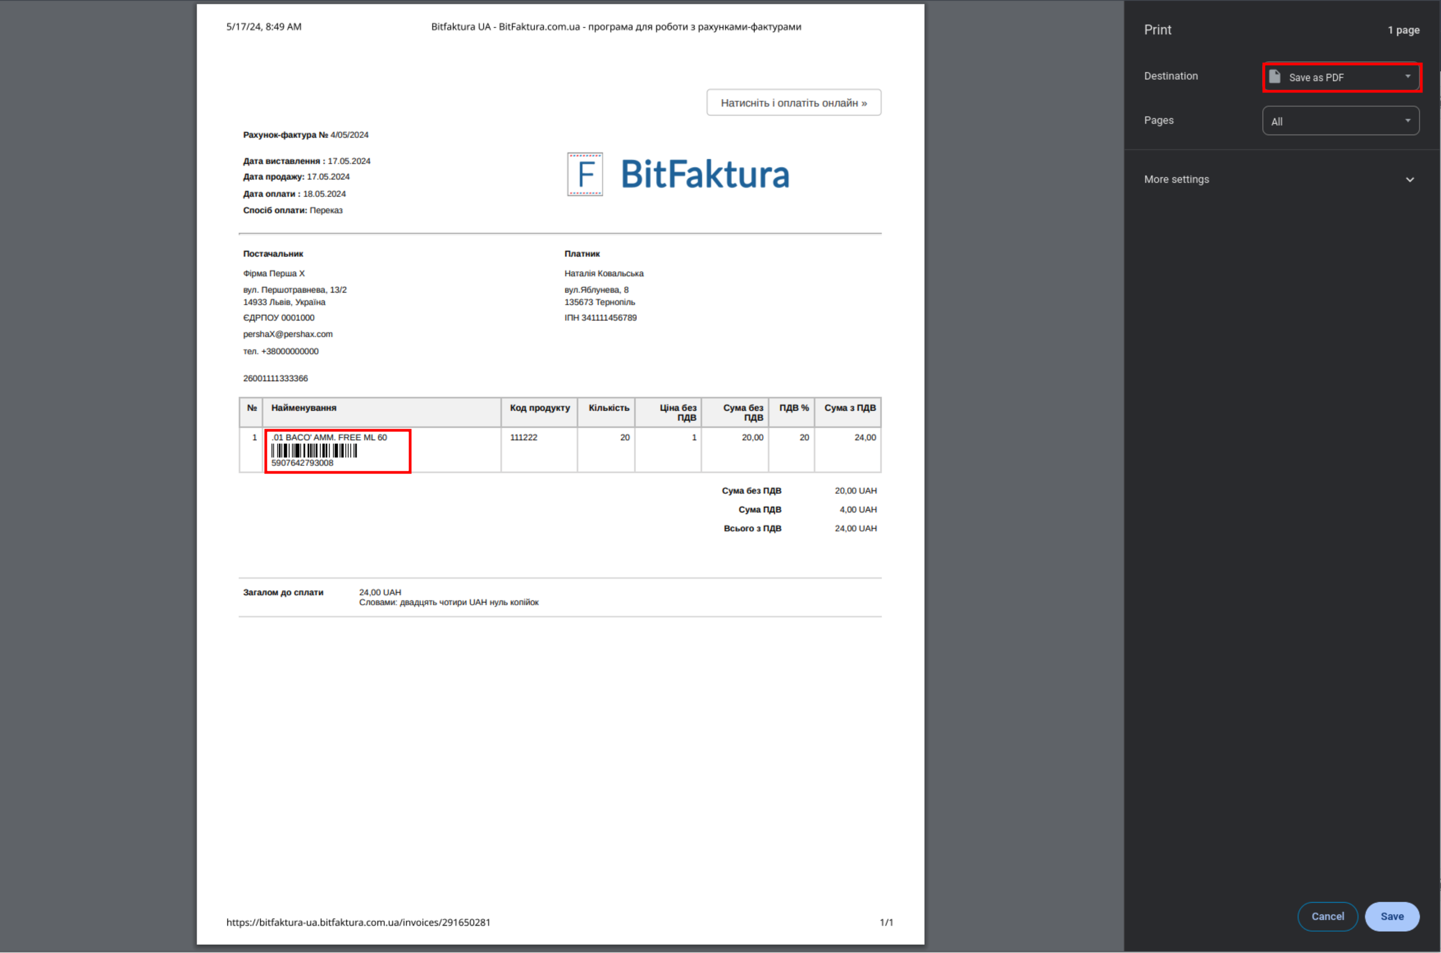Click the 'Рахунок-фактура № 4/05/2024' heading
This screenshot has width=1441, height=953.
point(305,135)
